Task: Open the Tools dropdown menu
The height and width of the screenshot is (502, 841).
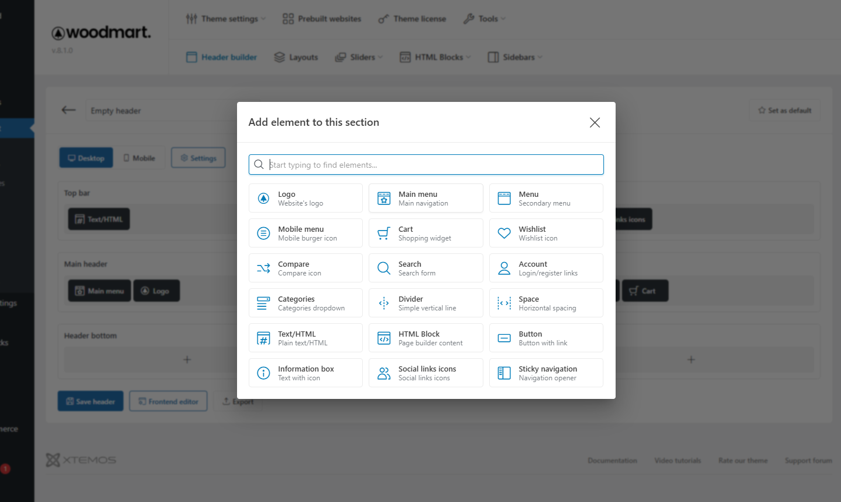Action: coord(485,19)
